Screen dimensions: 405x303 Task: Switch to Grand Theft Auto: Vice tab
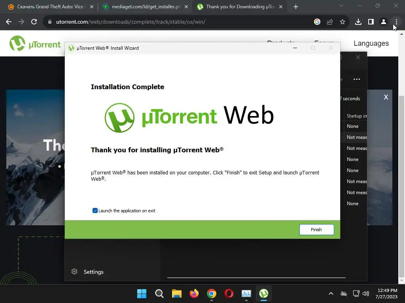[50, 7]
